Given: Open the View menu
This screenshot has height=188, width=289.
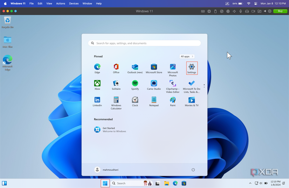Looking at the screenshot, I should pyautogui.click(x=49, y=4).
